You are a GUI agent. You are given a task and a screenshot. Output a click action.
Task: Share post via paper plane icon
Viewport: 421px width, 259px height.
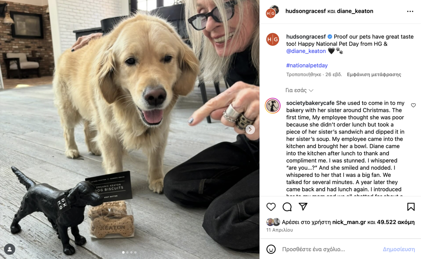(303, 206)
